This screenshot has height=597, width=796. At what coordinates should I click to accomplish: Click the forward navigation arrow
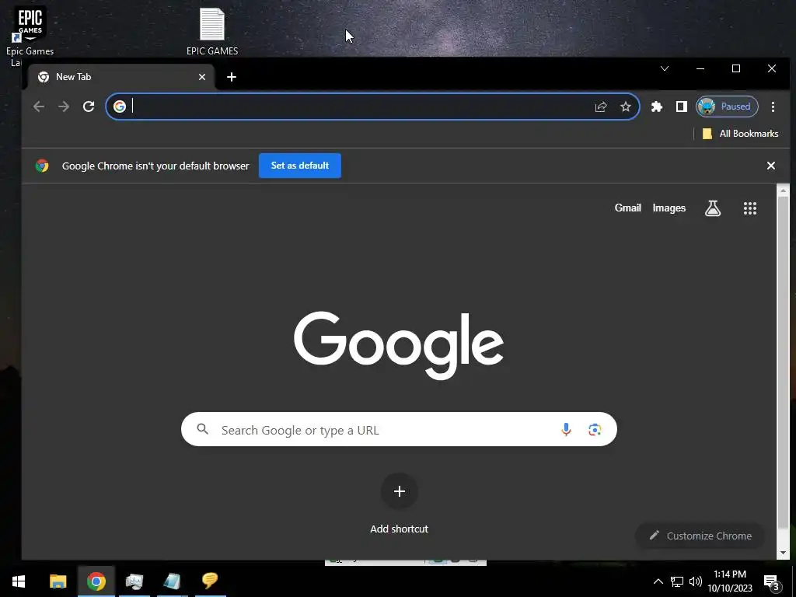coord(64,106)
